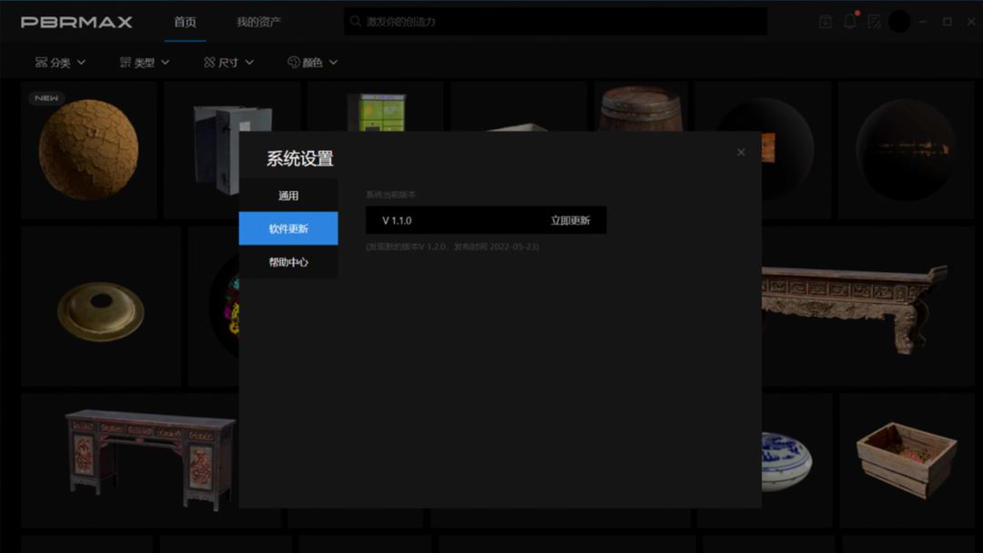Select the 通用 settings tab
Image resolution: width=983 pixels, height=553 pixels.
tap(288, 194)
